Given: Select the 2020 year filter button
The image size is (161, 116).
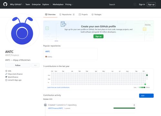Looking at the screenshot, I should (146, 96).
